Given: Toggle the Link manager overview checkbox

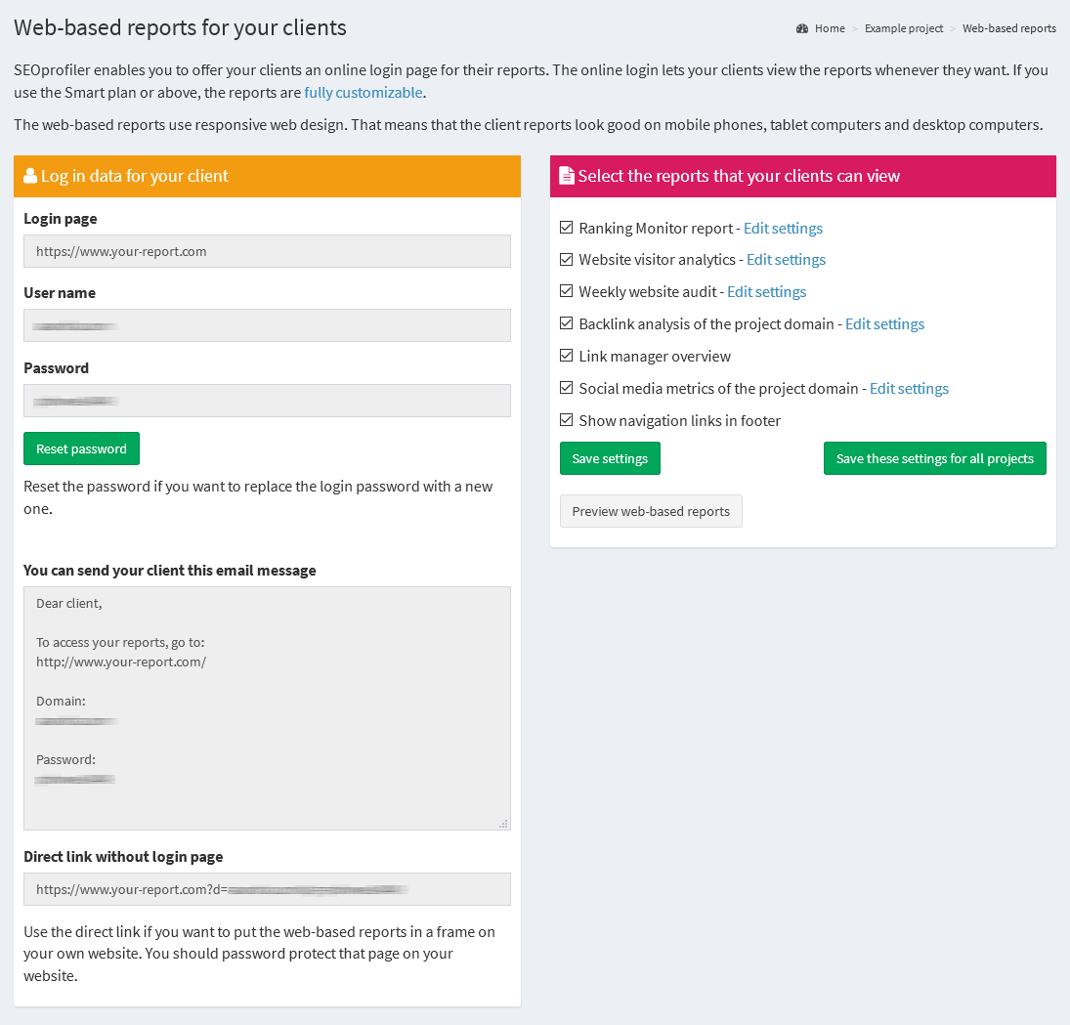Looking at the screenshot, I should (x=566, y=355).
